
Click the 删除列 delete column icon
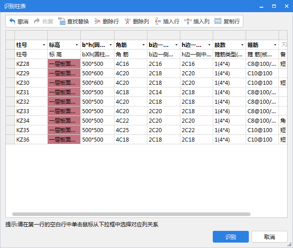click(128, 21)
